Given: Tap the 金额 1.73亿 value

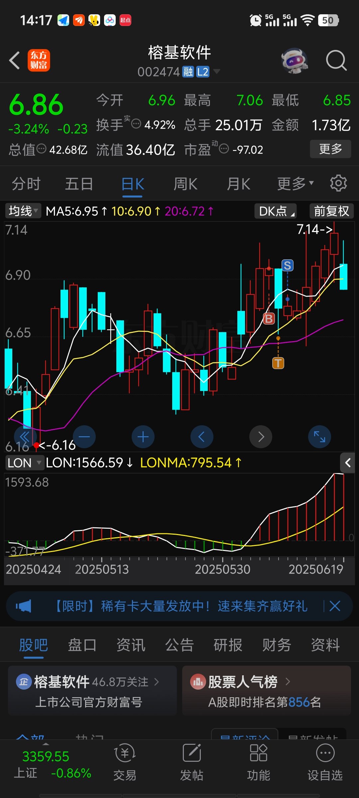Looking at the screenshot, I should [x=331, y=125].
